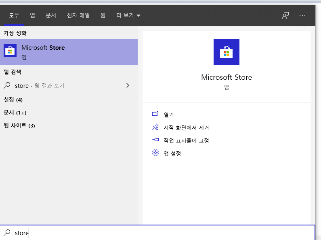Click the 가장 정확 heading
The image size is (321, 240).
pos(15,33)
